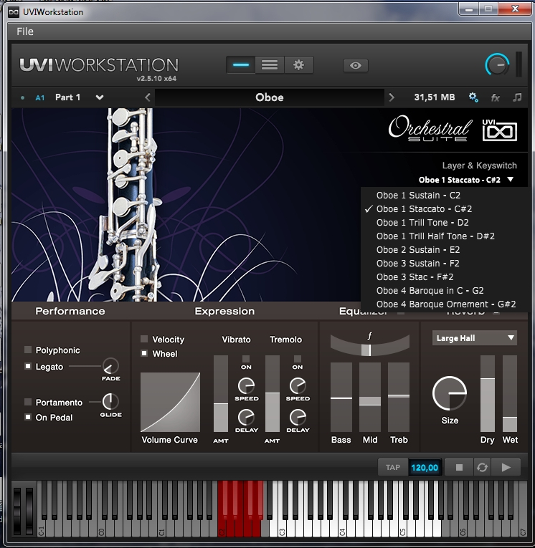Adjust the Bass equalizer slider
The image size is (535, 548).
pos(341,397)
